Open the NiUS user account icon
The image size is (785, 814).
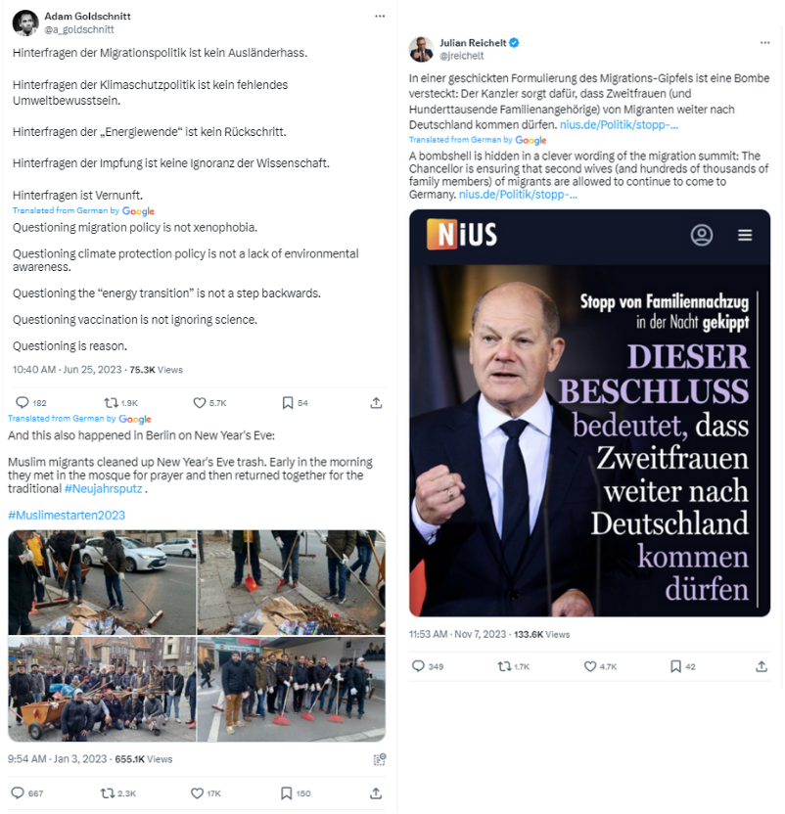click(x=702, y=235)
